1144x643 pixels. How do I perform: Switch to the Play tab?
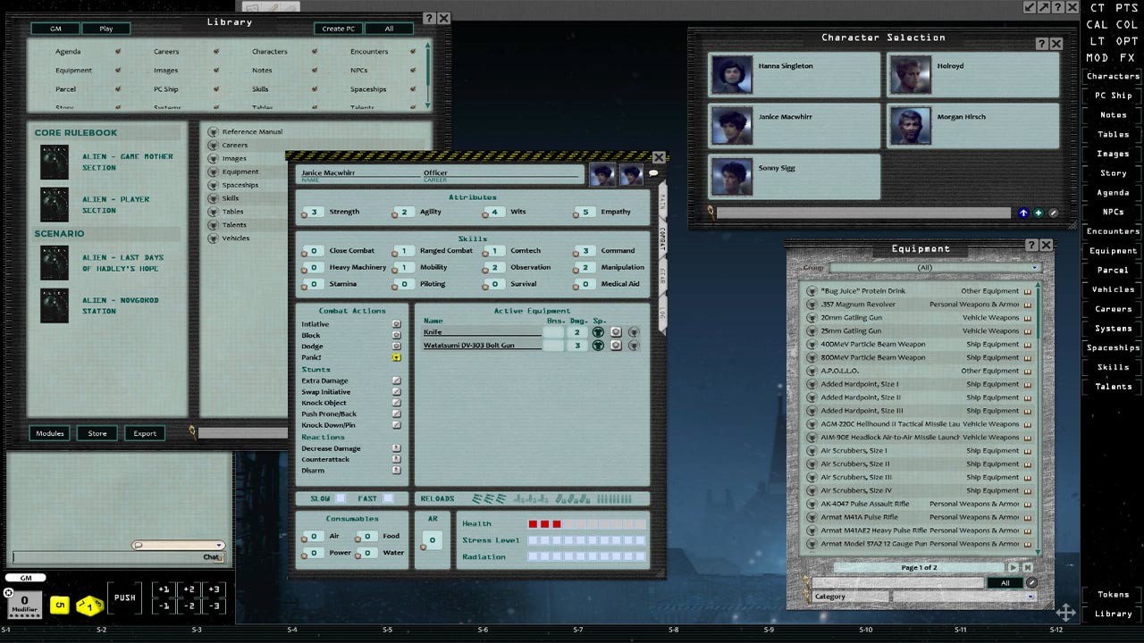(105, 28)
